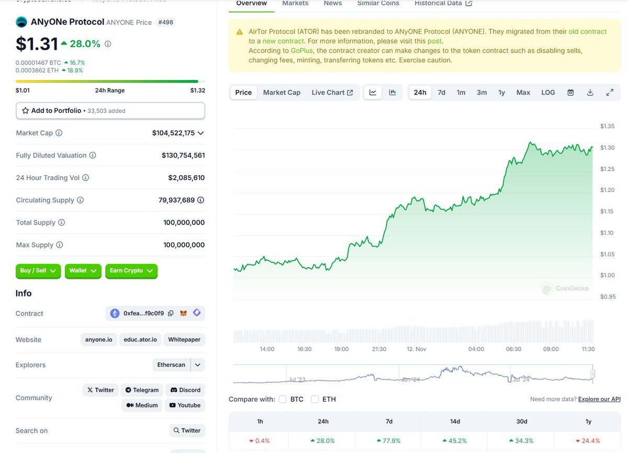Switch to candlestick chart view icon
The image size is (628, 453).
[392, 93]
